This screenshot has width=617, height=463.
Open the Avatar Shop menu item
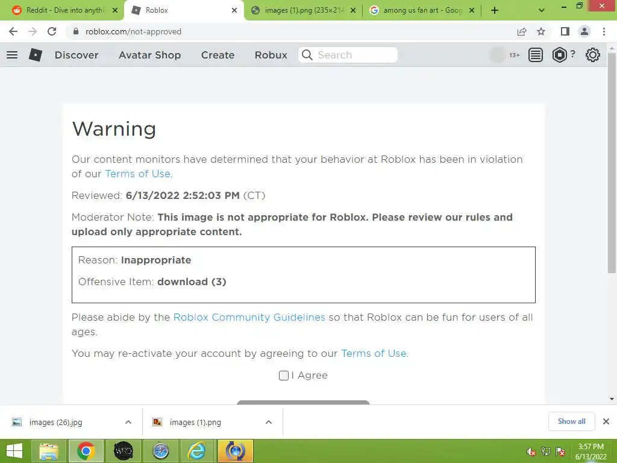pos(149,55)
